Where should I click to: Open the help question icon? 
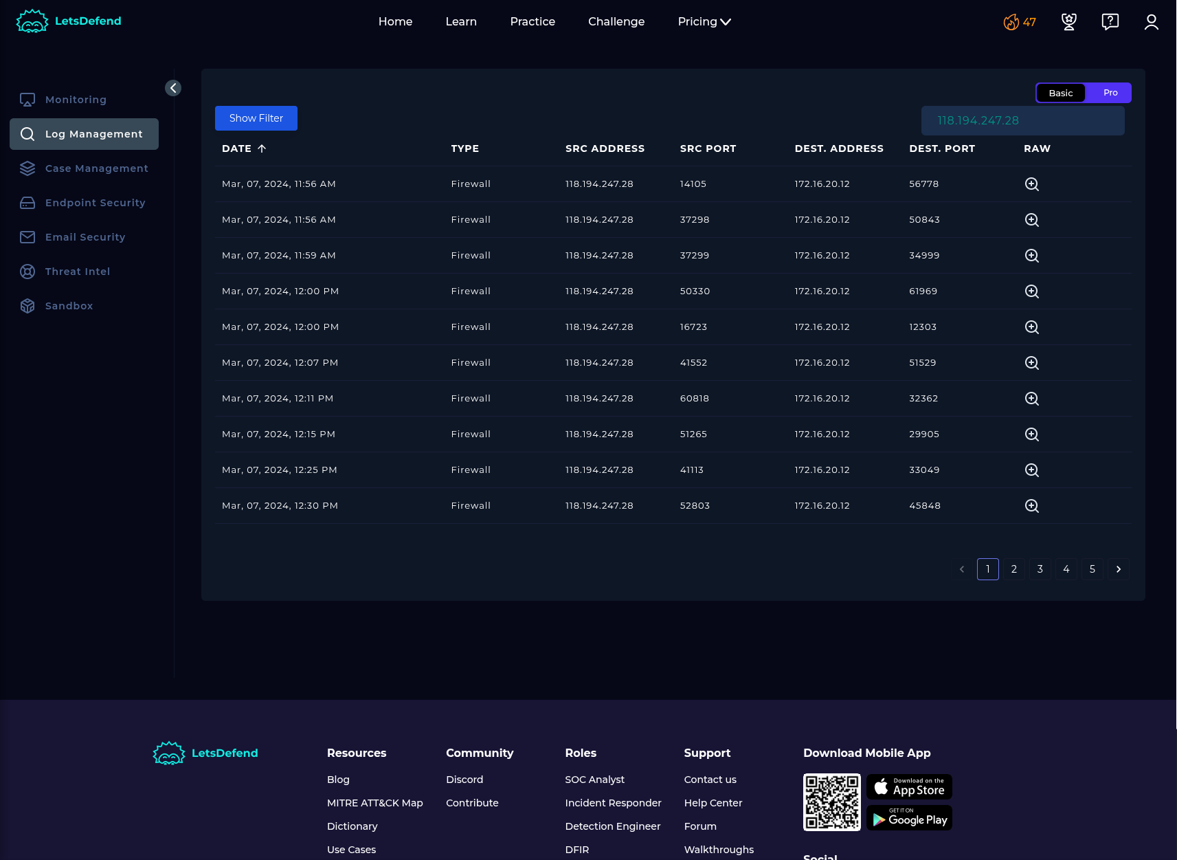click(1110, 22)
